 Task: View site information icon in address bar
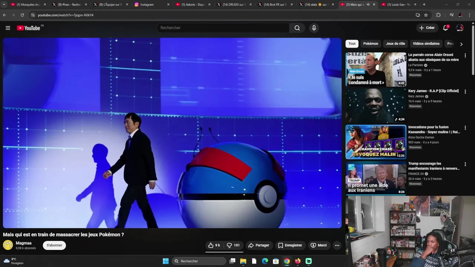[x=33, y=15]
